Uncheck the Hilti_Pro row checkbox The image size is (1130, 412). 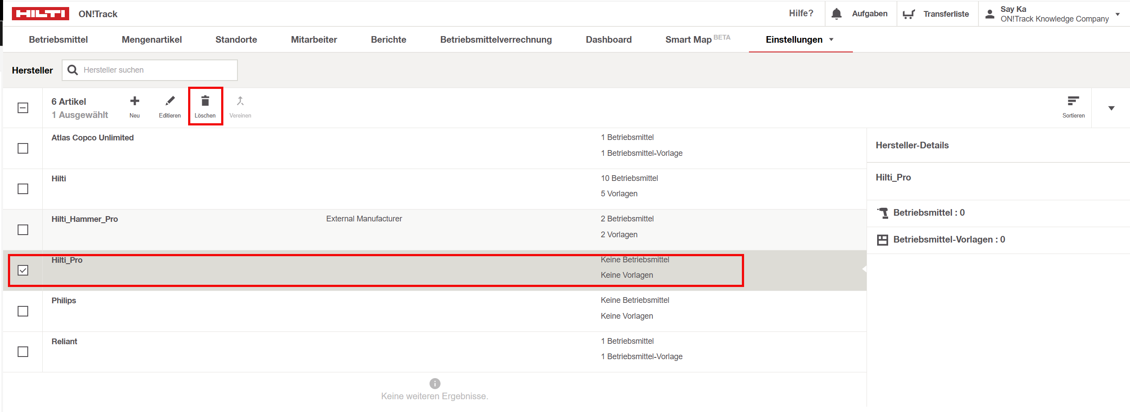(23, 270)
